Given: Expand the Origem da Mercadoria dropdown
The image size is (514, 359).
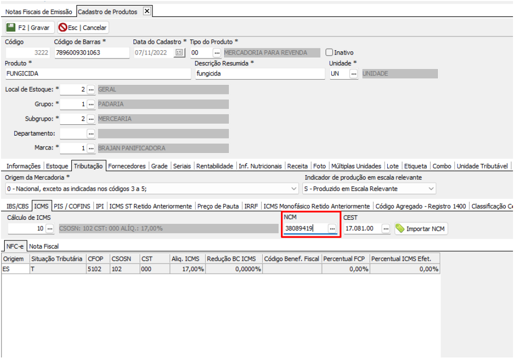Looking at the screenshot, I should pyautogui.click(x=294, y=189).
